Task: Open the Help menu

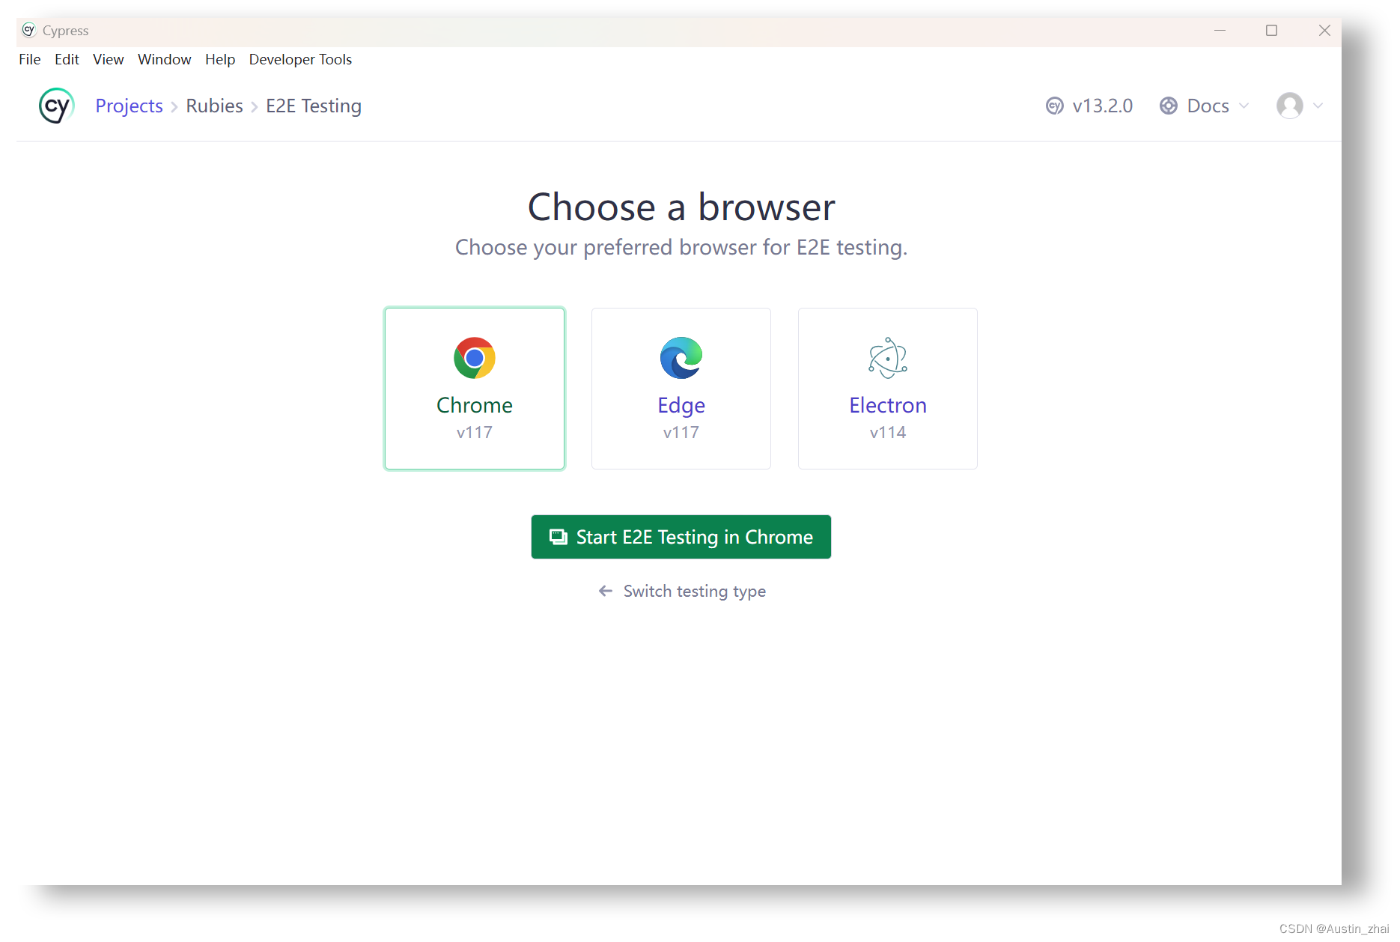Action: (x=220, y=60)
